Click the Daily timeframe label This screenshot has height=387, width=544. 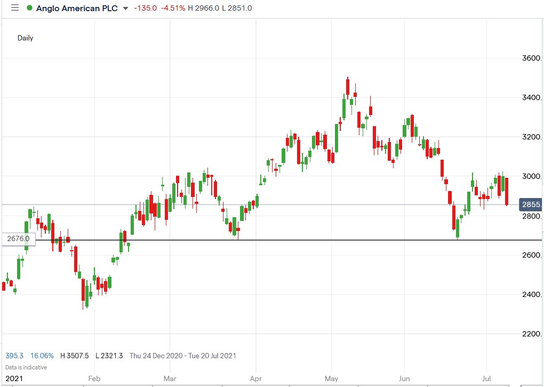(25, 38)
